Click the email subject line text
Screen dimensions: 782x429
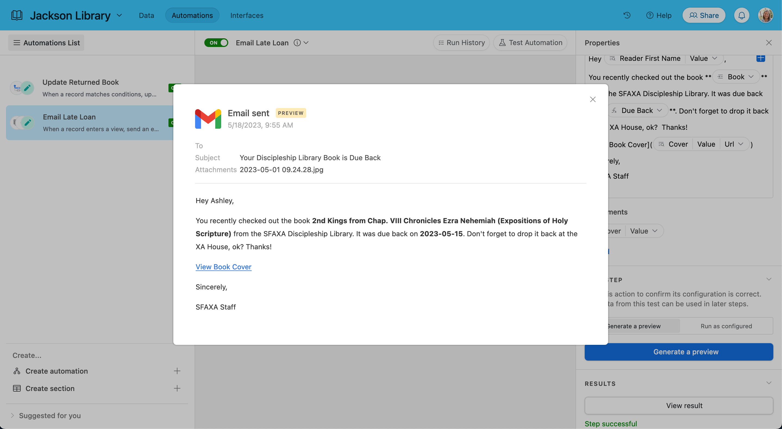click(310, 157)
